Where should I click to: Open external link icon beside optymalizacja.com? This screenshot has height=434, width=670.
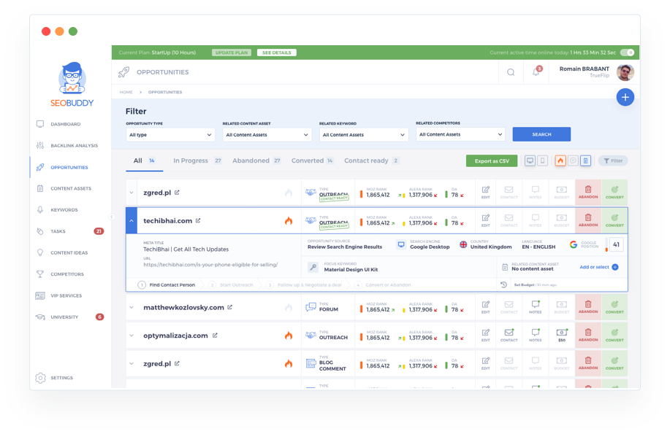point(215,336)
